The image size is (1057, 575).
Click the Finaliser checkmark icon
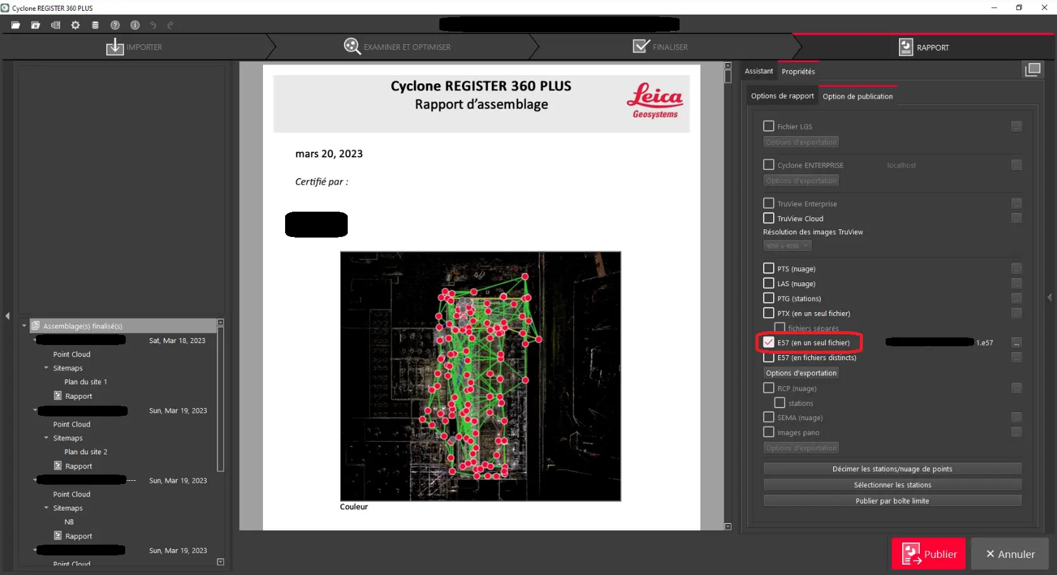641,46
